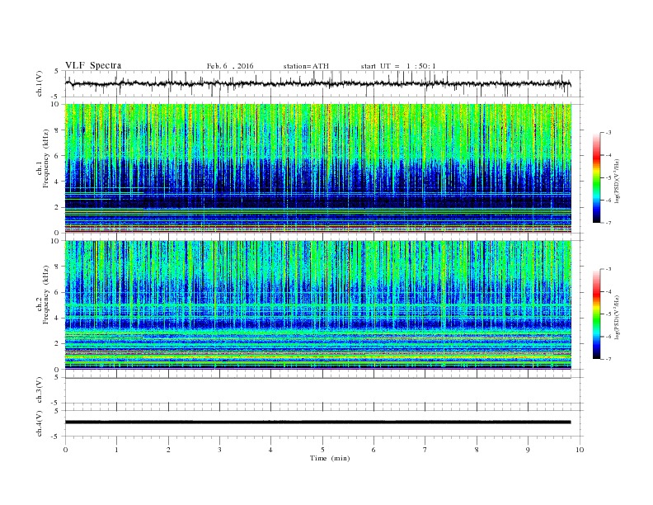Image resolution: width=653 pixels, height=505 pixels.
Task: Click inside the ch.2 spectrogram panel
Action: (317, 305)
